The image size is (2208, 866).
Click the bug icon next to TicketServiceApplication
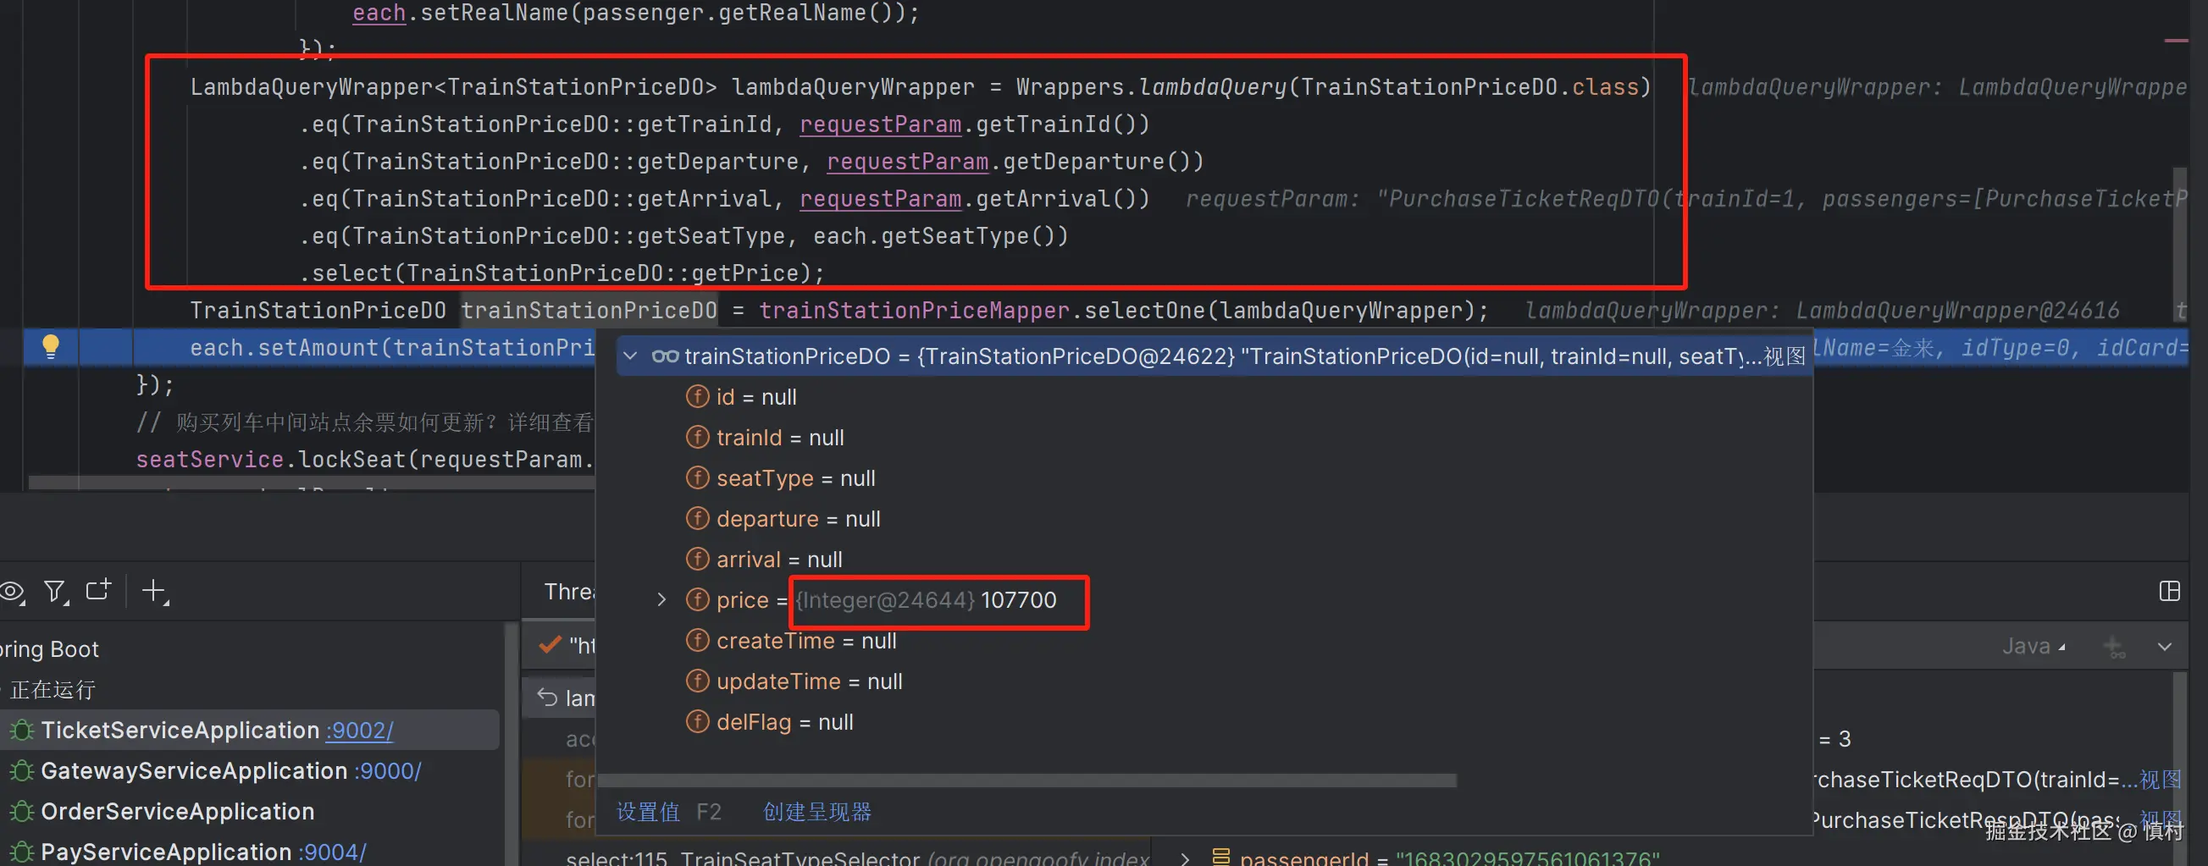click(21, 730)
